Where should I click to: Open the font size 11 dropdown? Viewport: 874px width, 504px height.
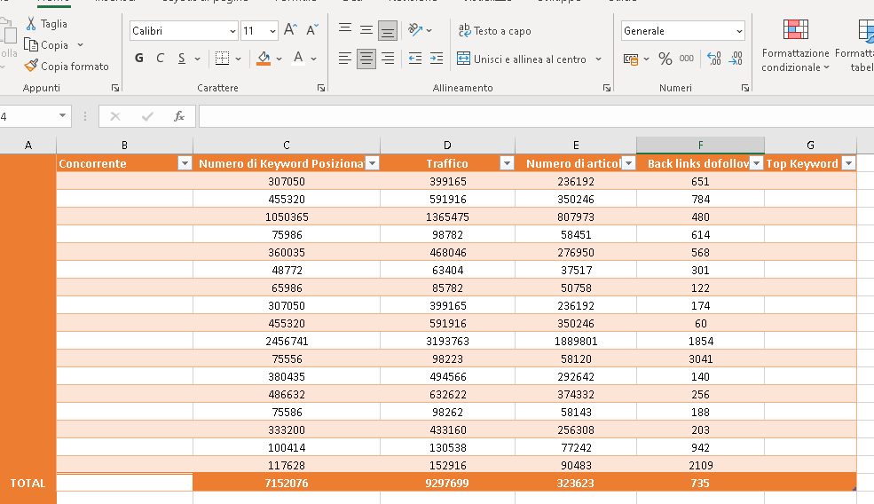coord(272,31)
